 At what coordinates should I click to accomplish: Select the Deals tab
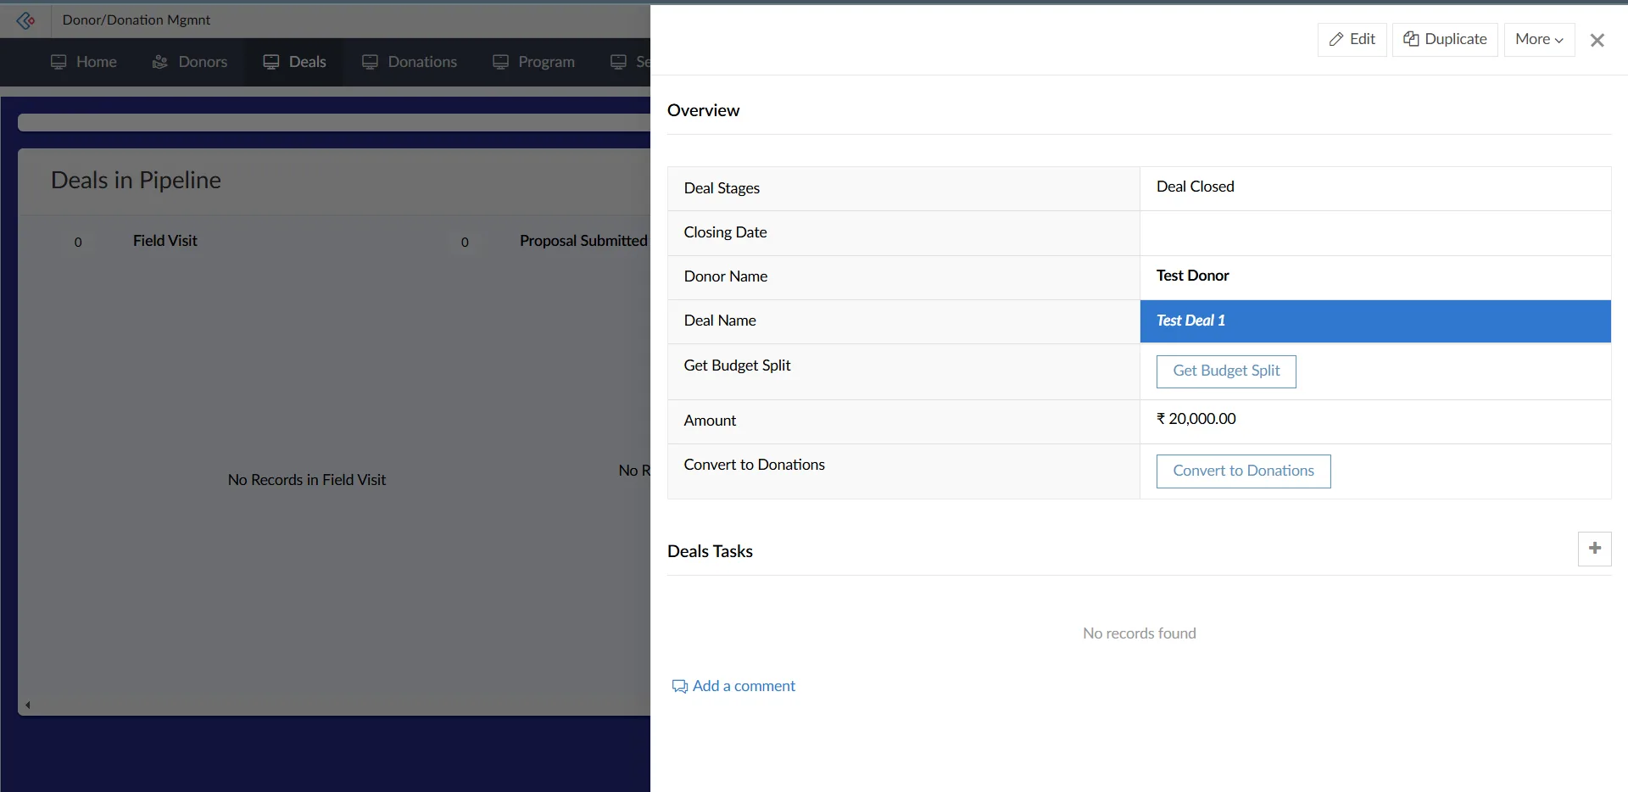point(294,62)
